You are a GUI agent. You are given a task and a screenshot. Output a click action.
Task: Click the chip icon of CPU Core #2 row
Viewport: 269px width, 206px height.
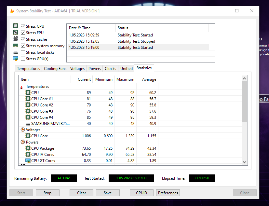pyautogui.click(x=28, y=105)
